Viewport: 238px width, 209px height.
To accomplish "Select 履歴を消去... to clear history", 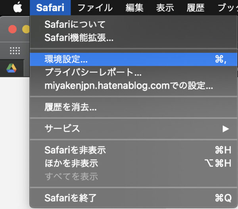I will point(71,107).
